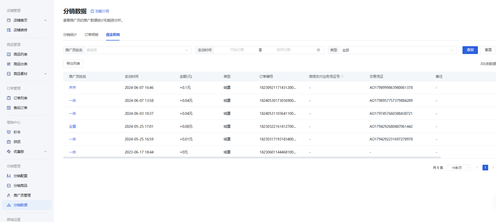496x222 pixels.
Task: Select the 佣金明细 tab
Action: 113,35
